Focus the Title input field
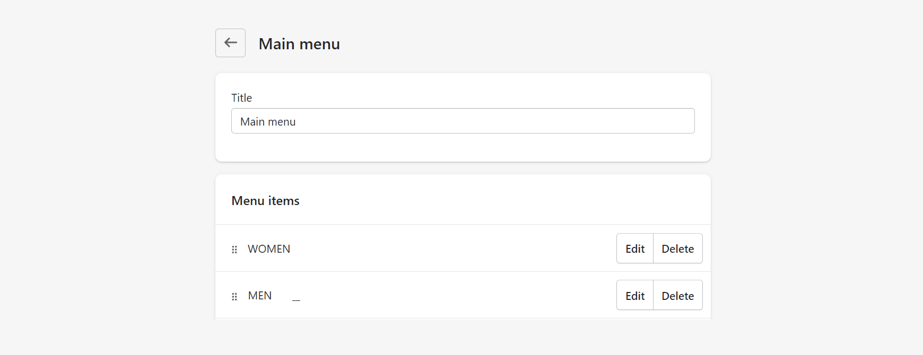Screen dimensions: 923x355 463,121
